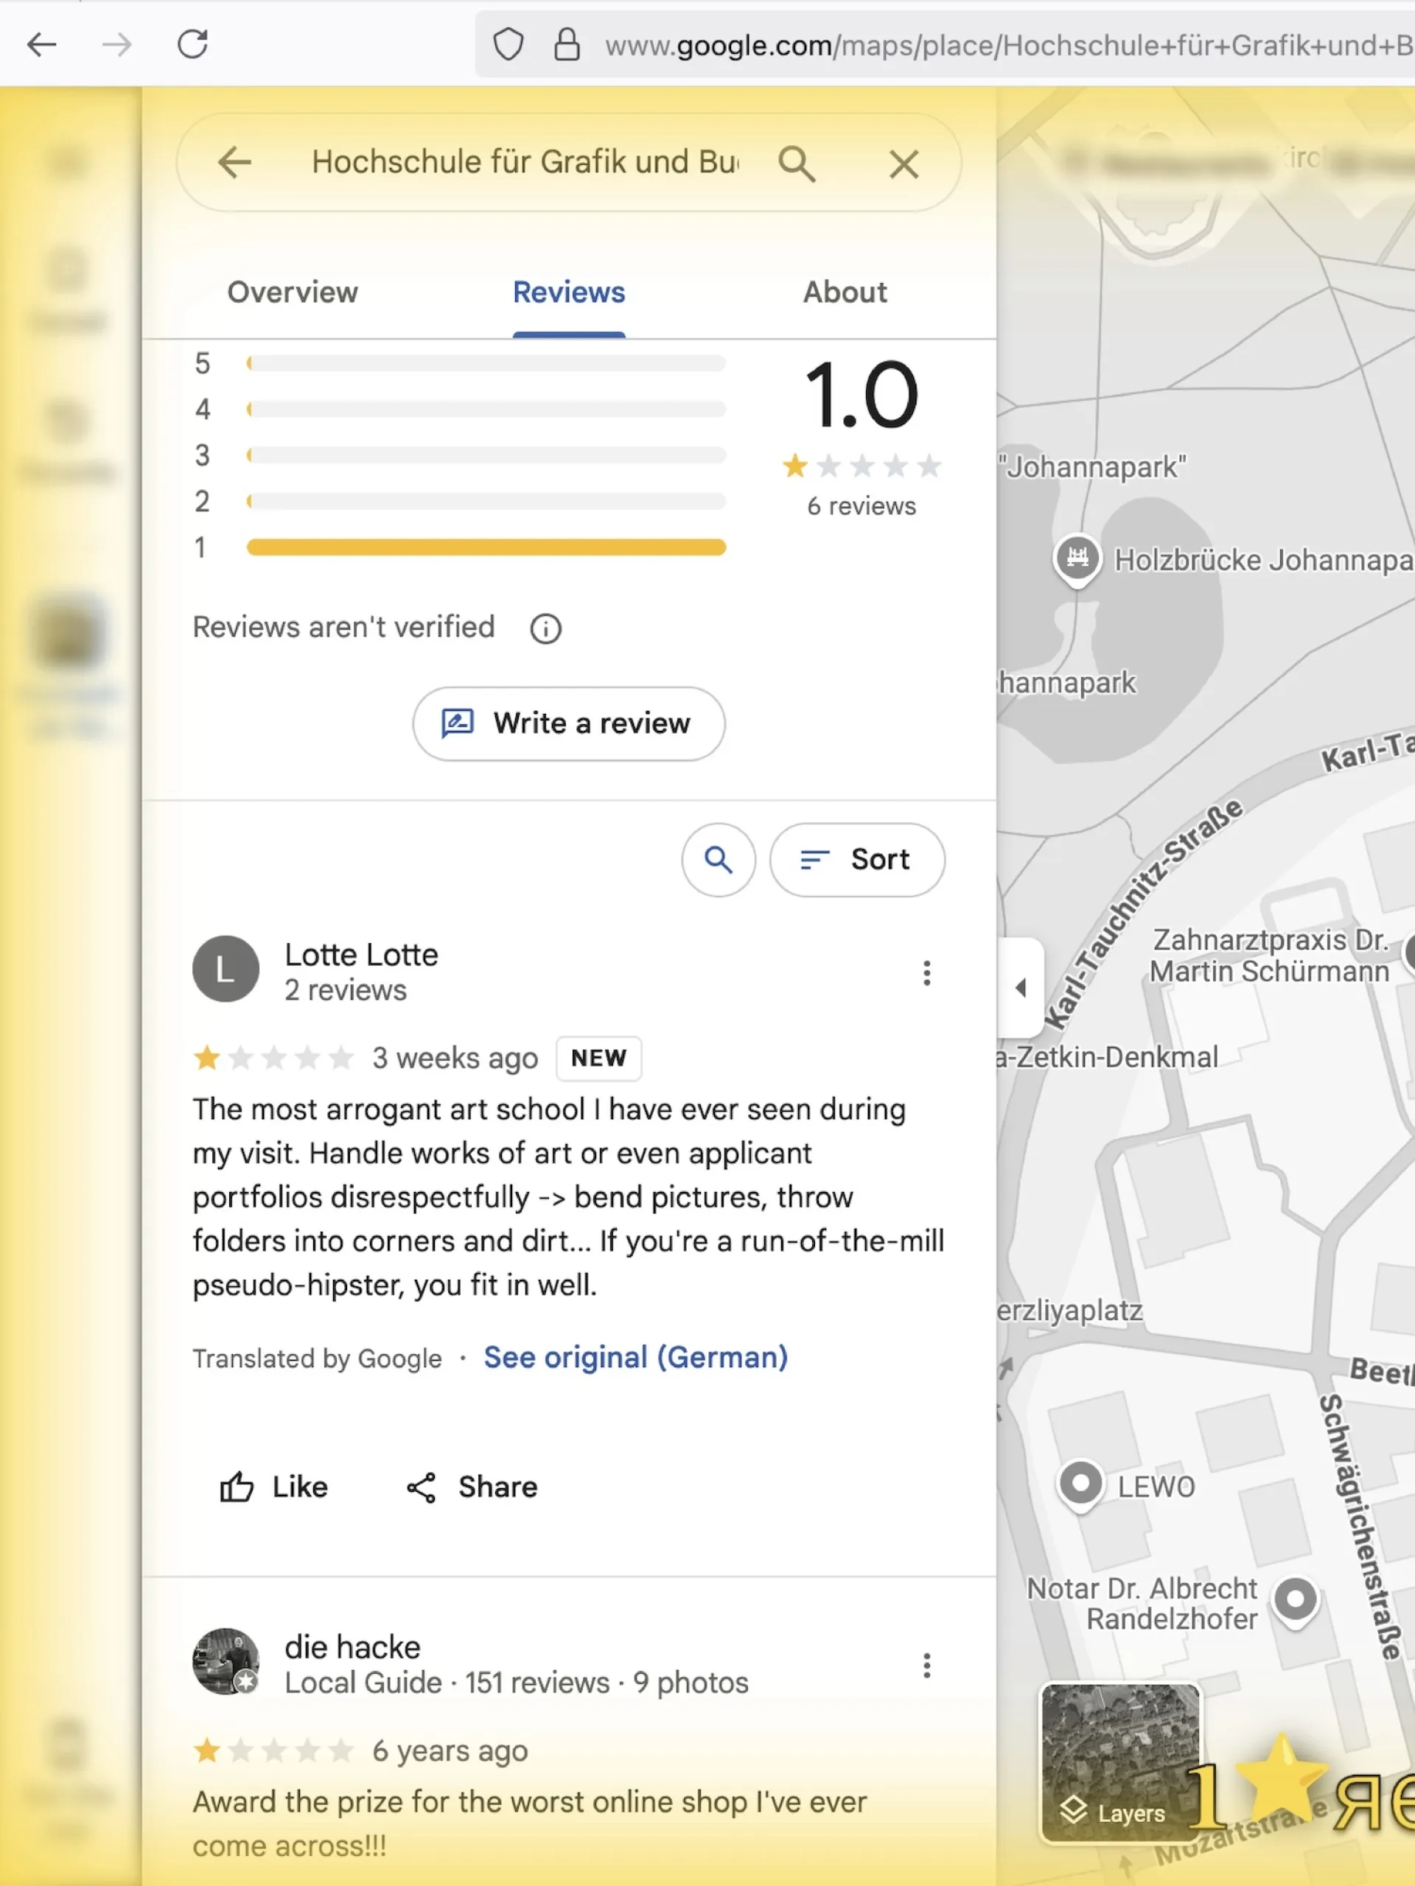Click the Holzbrücke Johannapark map pin
This screenshot has height=1886, width=1415.
(x=1077, y=558)
